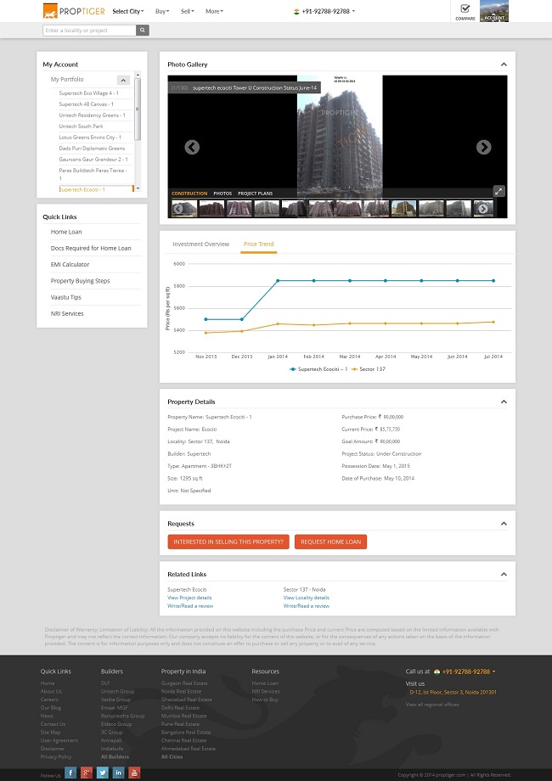Click inside the locality or project search field
The image size is (552, 781).
(x=89, y=31)
